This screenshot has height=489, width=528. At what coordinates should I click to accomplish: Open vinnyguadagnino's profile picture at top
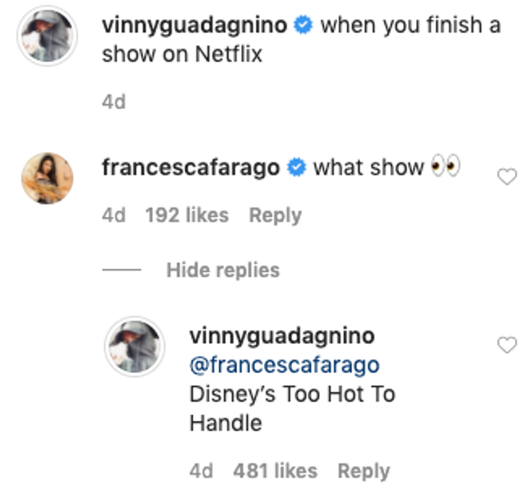(x=47, y=36)
